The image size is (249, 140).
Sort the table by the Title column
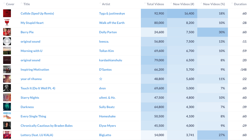click(x=27, y=4)
